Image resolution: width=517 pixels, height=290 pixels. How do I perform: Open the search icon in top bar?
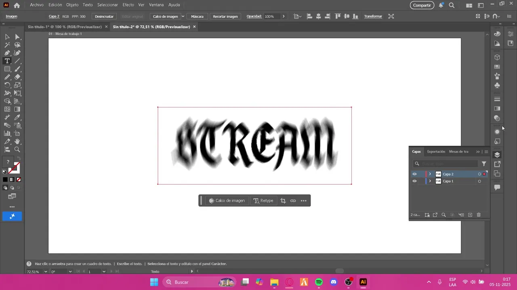click(452, 5)
